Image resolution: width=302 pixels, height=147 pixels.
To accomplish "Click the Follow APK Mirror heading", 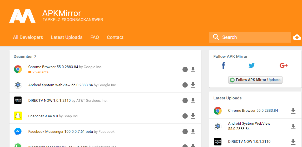I will point(231,56).
